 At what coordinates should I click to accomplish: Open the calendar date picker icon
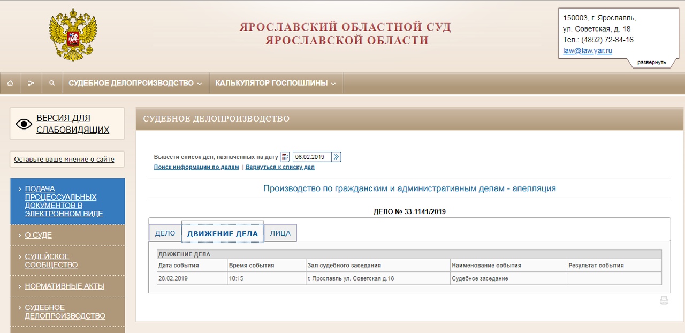coord(285,157)
